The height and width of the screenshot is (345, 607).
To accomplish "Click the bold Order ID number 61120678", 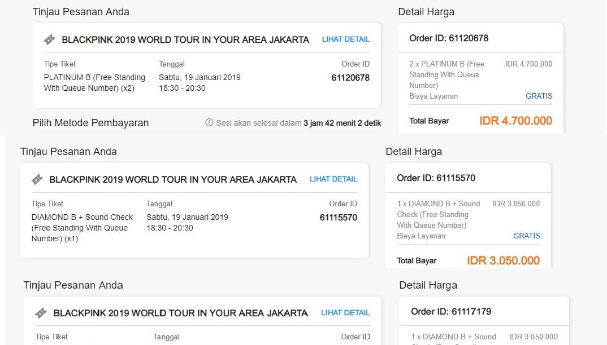I will click(350, 78).
